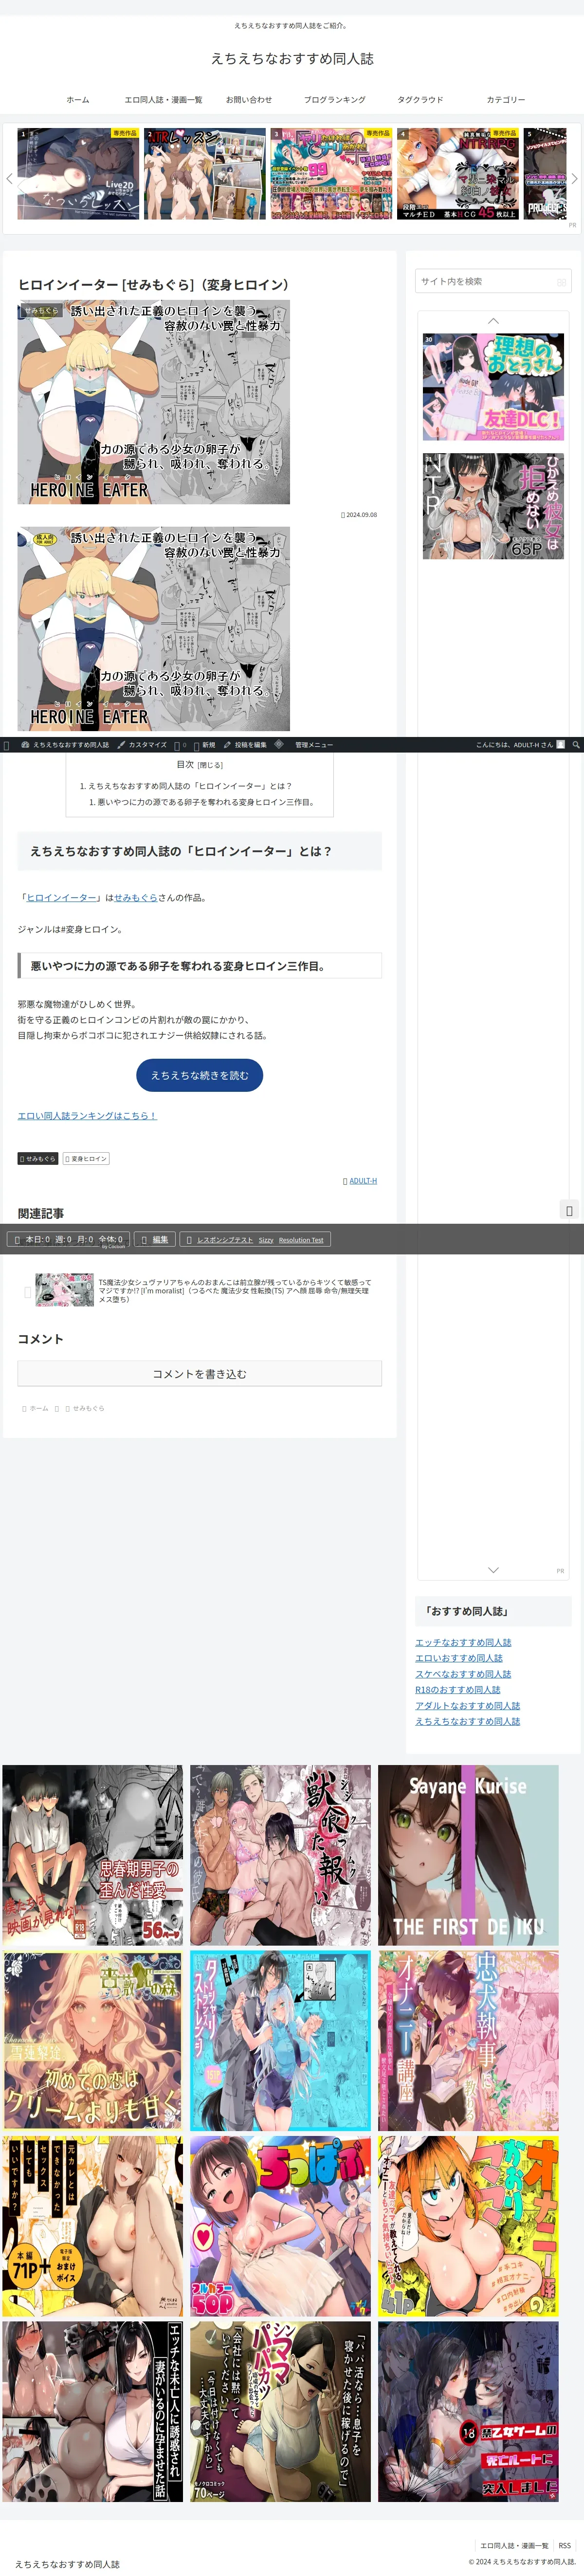Open Resolution Test link in Cocoon bar

tap(301, 1240)
